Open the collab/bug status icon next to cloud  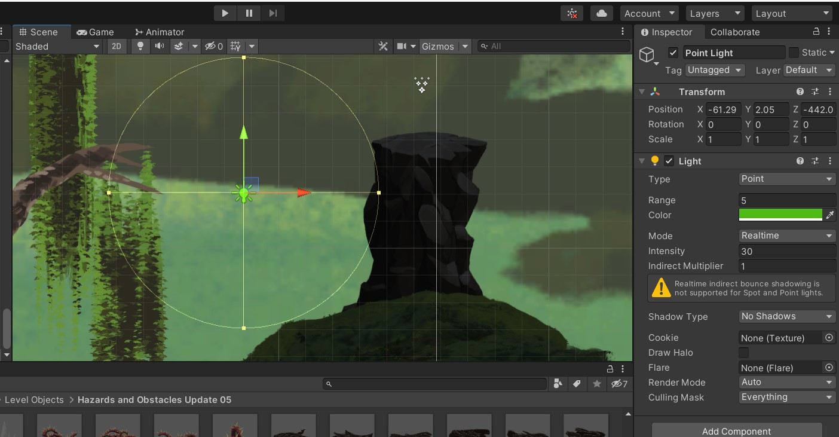click(x=572, y=13)
